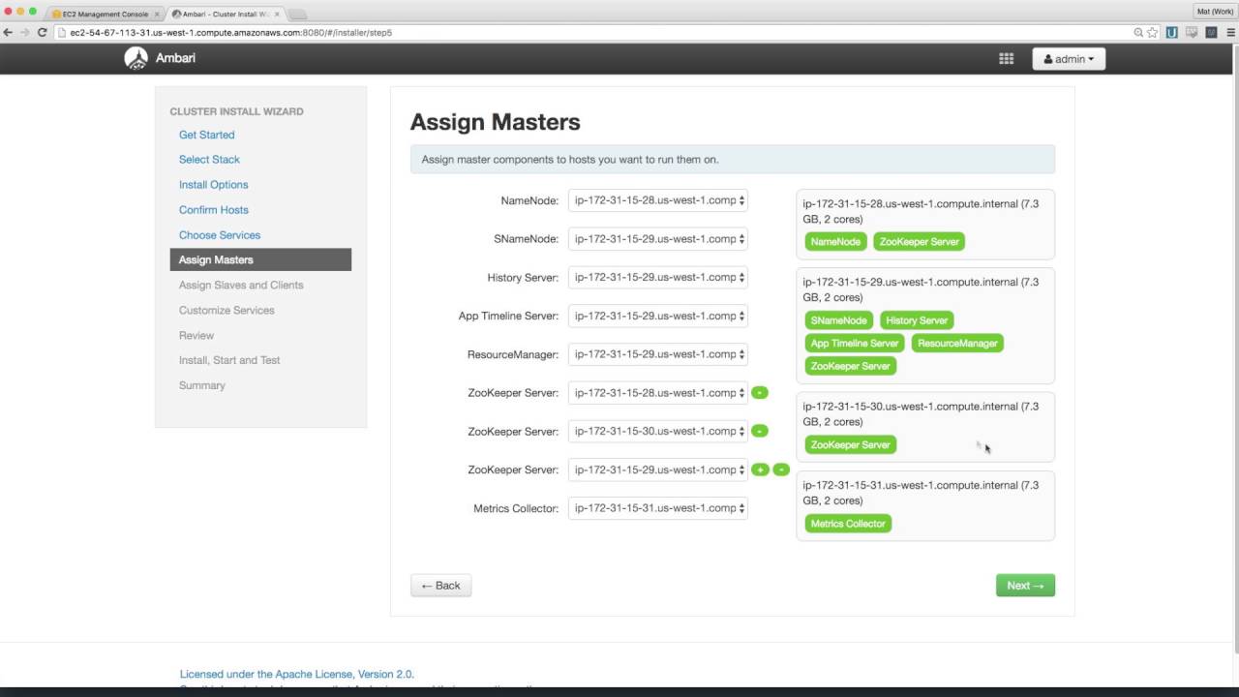Open the ZooKeeper Server dropdown set to 15-30
The width and height of the screenshot is (1239, 697).
pyautogui.click(x=658, y=431)
